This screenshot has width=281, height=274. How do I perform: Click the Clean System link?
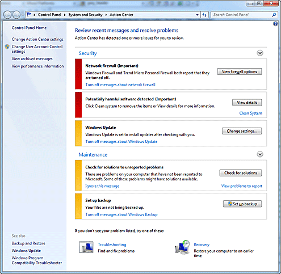pos(251,113)
